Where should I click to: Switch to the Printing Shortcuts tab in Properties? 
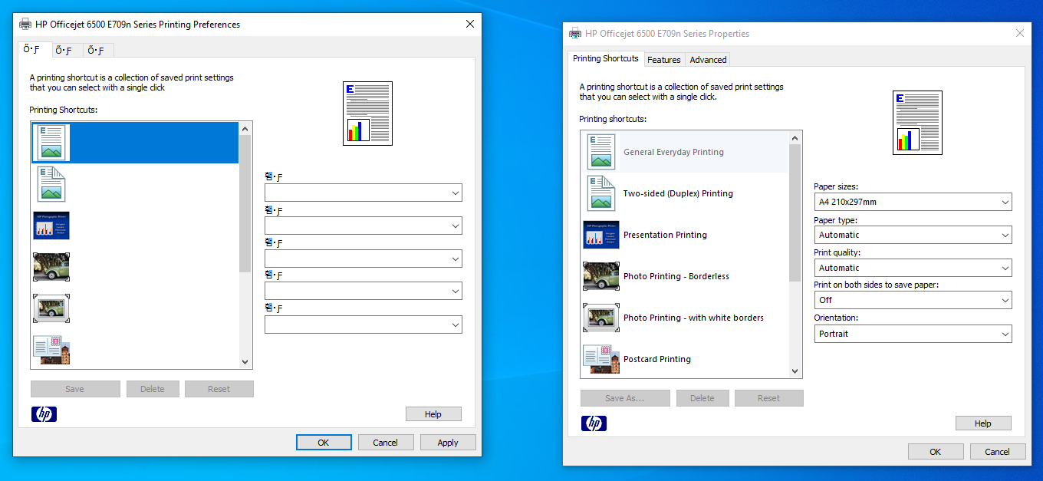[x=606, y=58]
